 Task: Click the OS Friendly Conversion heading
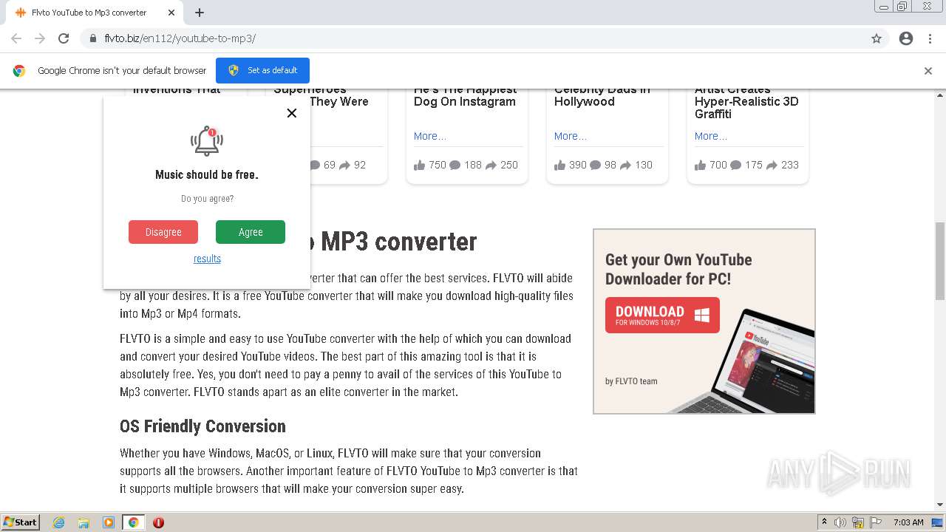(x=203, y=426)
